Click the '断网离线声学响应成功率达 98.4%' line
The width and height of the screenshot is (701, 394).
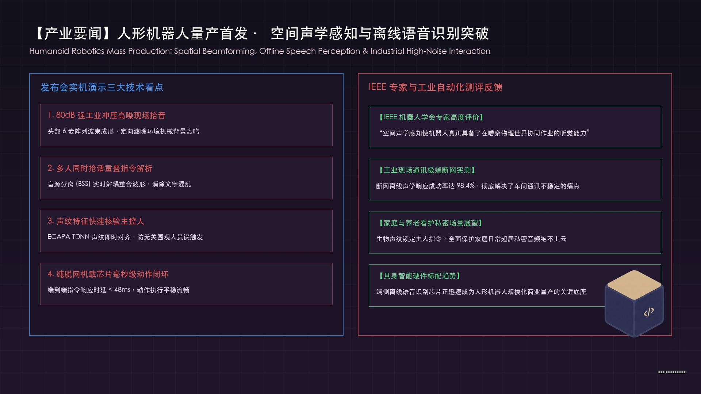pos(478,186)
